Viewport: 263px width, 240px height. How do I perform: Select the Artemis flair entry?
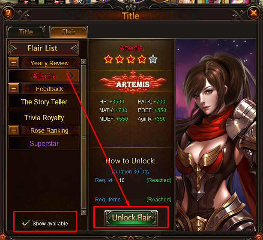[43, 76]
